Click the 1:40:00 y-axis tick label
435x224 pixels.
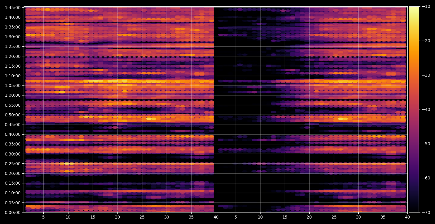(13, 17)
